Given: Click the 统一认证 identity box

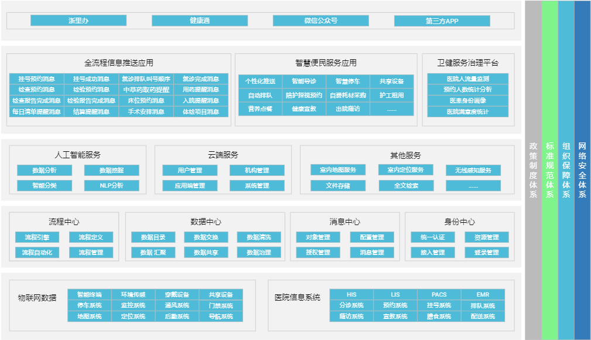Looking at the screenshot, I should pos(428,237).
